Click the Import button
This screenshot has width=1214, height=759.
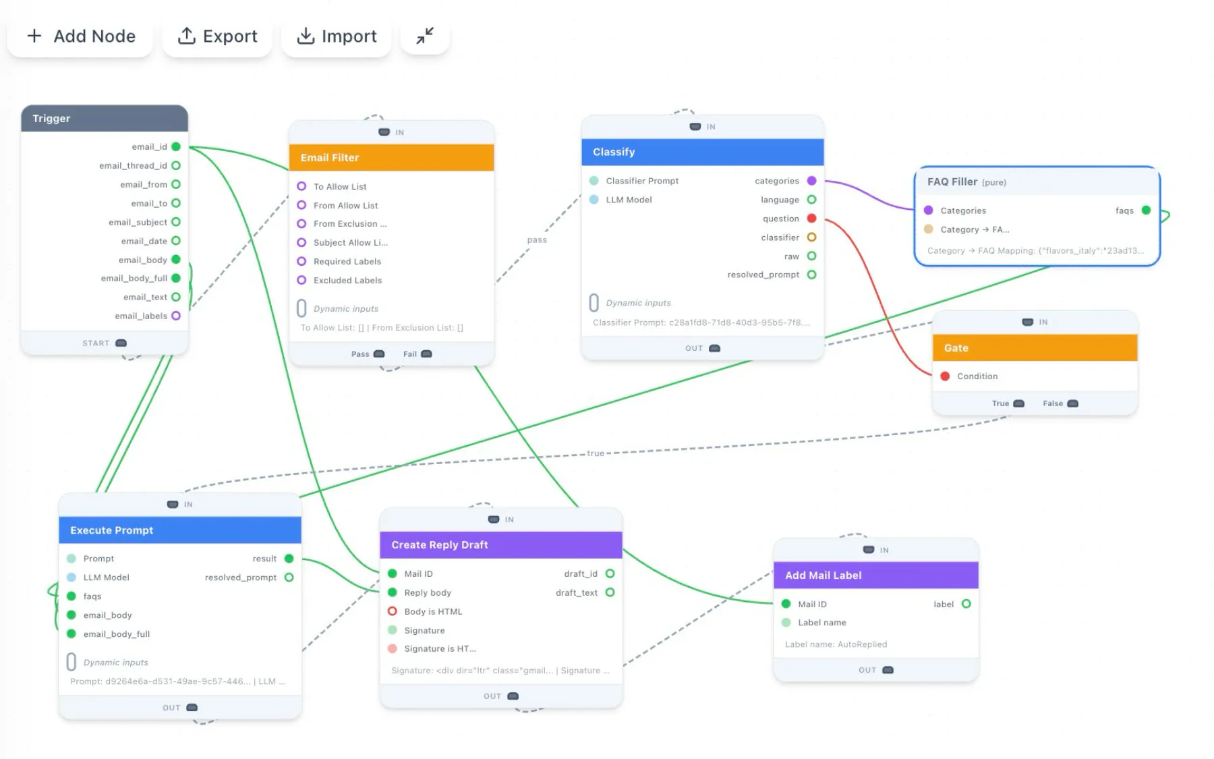tap(337, 36)
